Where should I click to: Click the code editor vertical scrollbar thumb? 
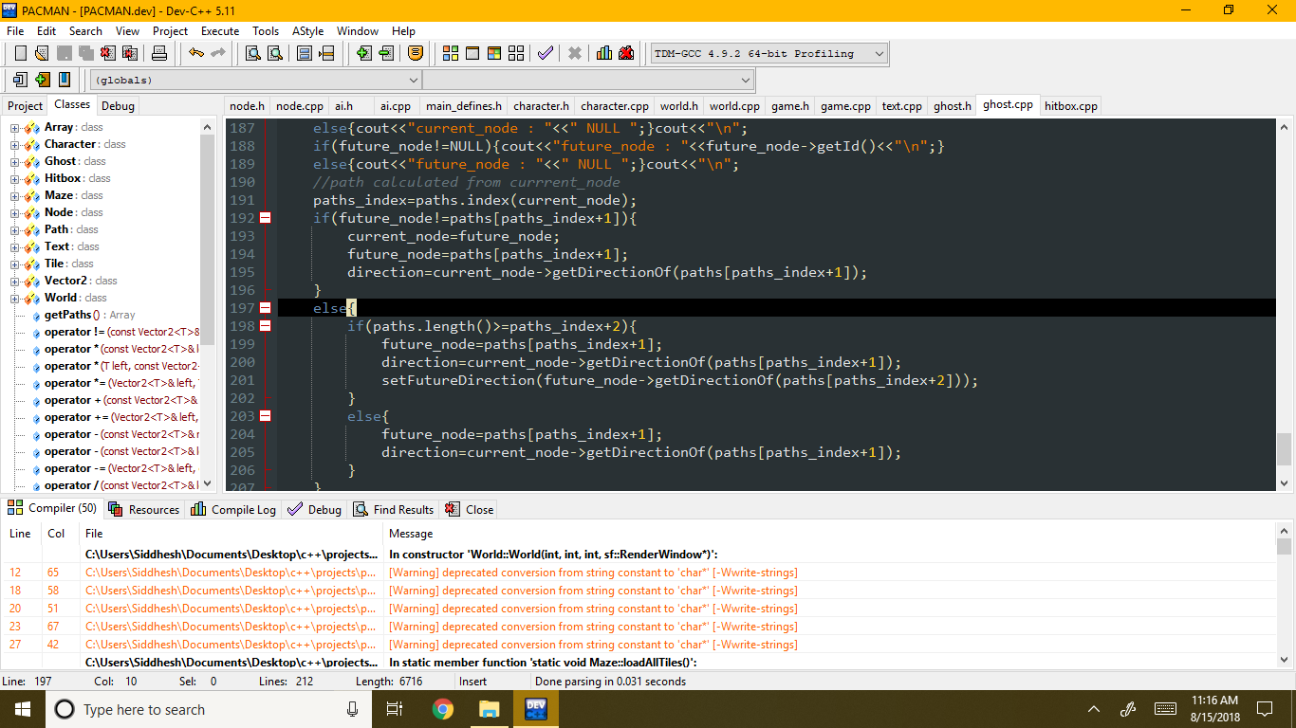coord(1284,447)
